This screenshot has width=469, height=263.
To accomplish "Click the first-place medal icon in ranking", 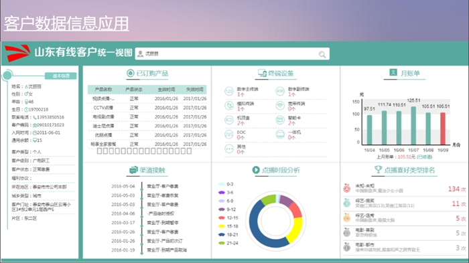I will pos(346,188).
